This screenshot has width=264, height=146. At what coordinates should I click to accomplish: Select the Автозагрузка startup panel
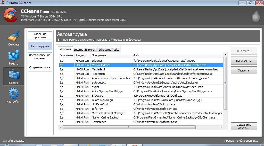(40, 46)
